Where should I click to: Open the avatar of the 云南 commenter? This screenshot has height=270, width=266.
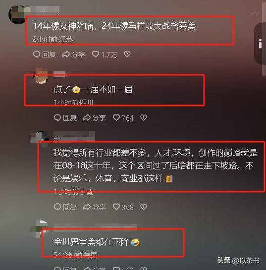point(39,138)
